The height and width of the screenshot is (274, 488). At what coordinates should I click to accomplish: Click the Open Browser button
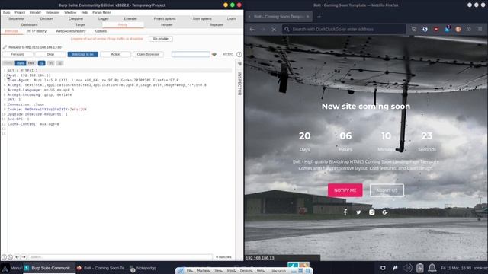click(x=148, y=54)
